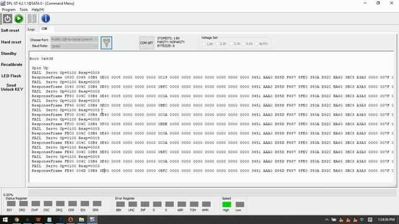Click the power button in the toolbar
This screenshot has width=399, height=224.
tap(7, 19)
